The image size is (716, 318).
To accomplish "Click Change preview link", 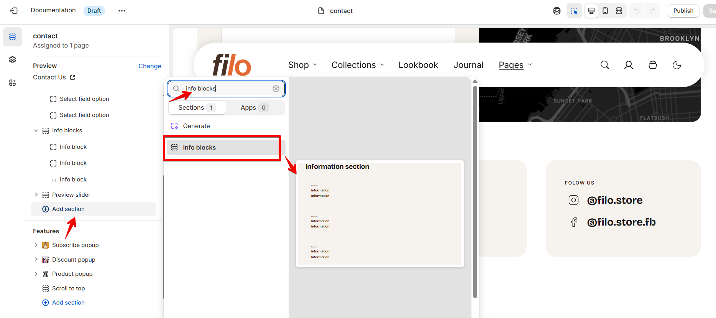I will click(x=150, y=66).
